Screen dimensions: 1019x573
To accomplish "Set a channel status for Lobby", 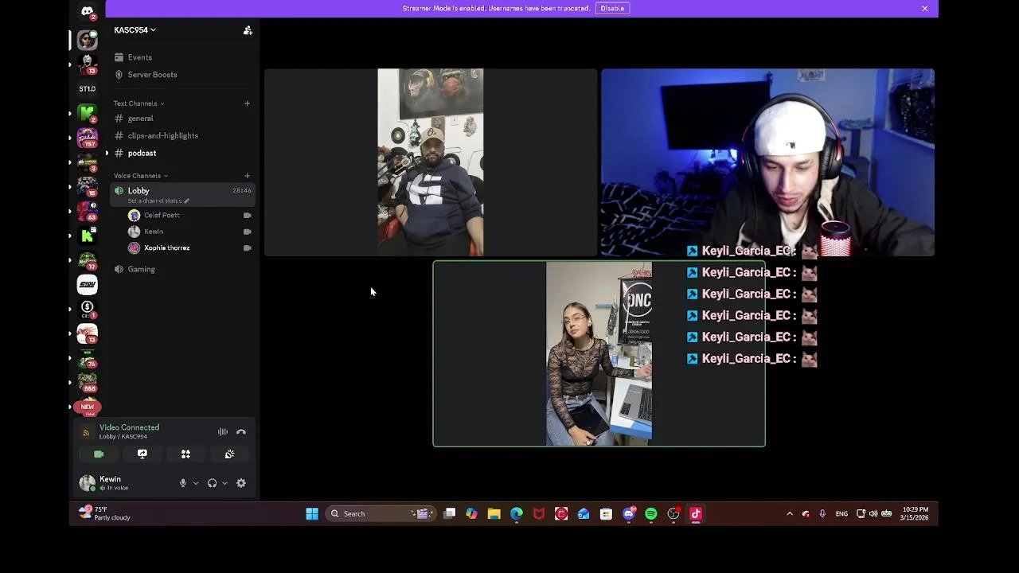I will 158,201.
